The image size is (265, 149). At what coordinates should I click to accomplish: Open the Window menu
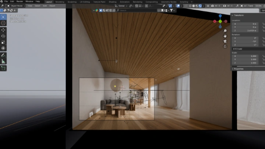click(29, 1)
